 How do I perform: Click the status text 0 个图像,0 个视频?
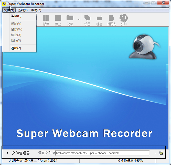(131, 161)
